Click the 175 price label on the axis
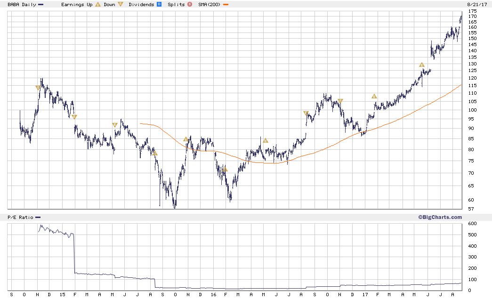This screenshot has width=492, height=299. [472, 11]
